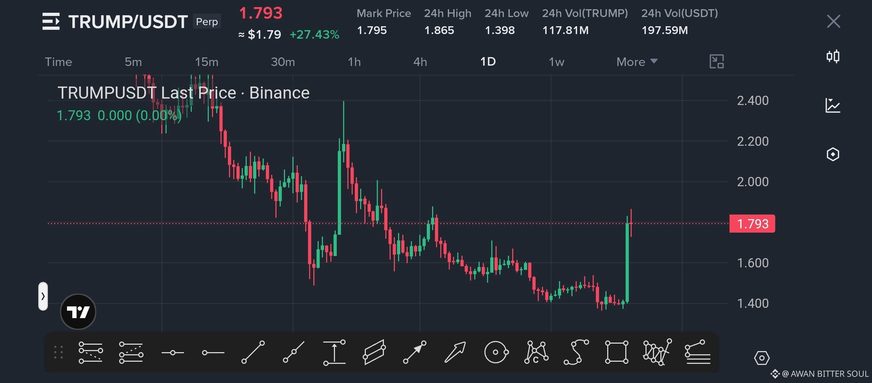Click the TRUMPUSDT Last Price Binance legend
The width and height of the screenshot is (872, 383).
(x=184, y=93)
